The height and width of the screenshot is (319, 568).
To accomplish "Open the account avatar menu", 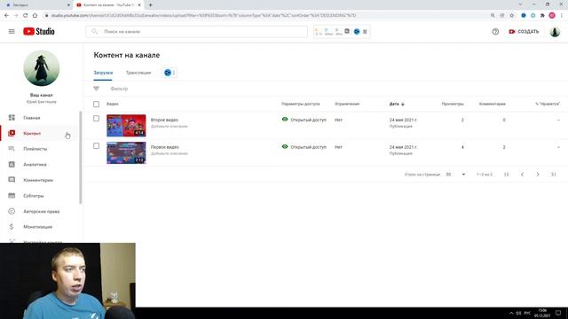I will tap(555, 32).
